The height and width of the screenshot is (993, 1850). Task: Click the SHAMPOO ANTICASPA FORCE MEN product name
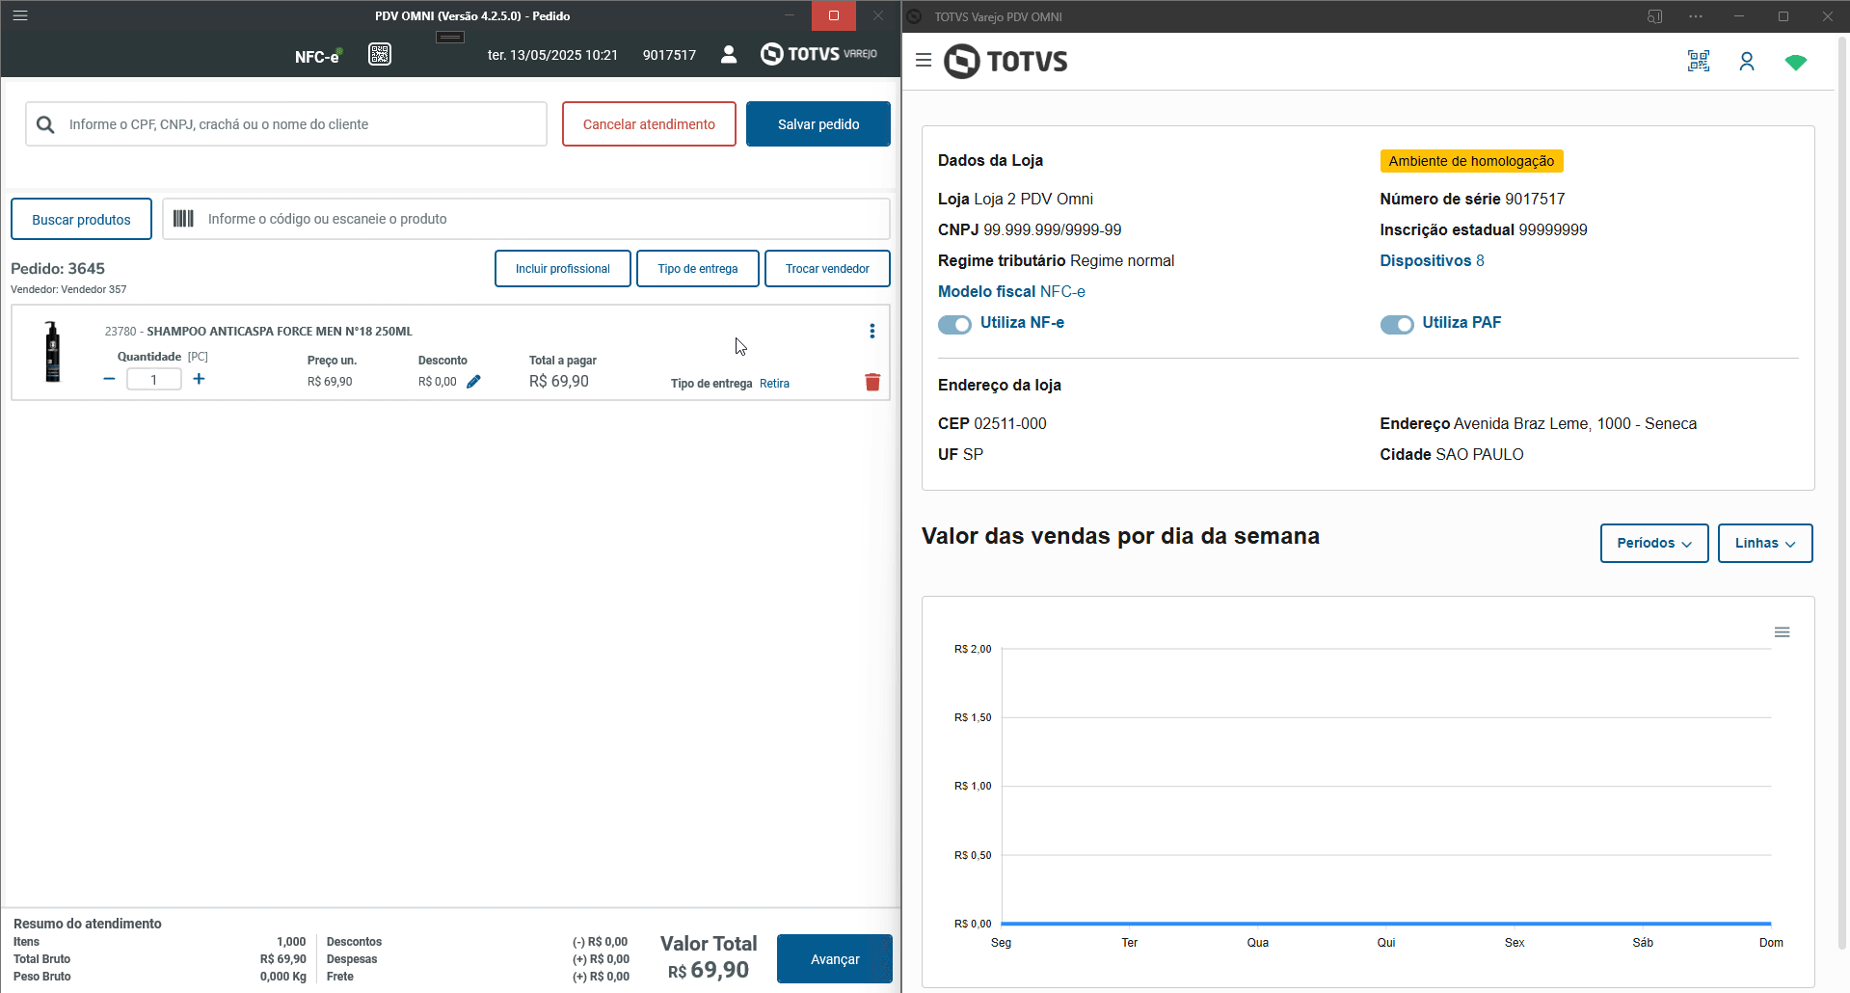(280, 331)
